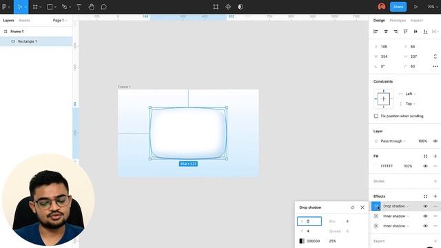Click the user avatar
Screen dimensions: 441x248
tap(382, 7)
